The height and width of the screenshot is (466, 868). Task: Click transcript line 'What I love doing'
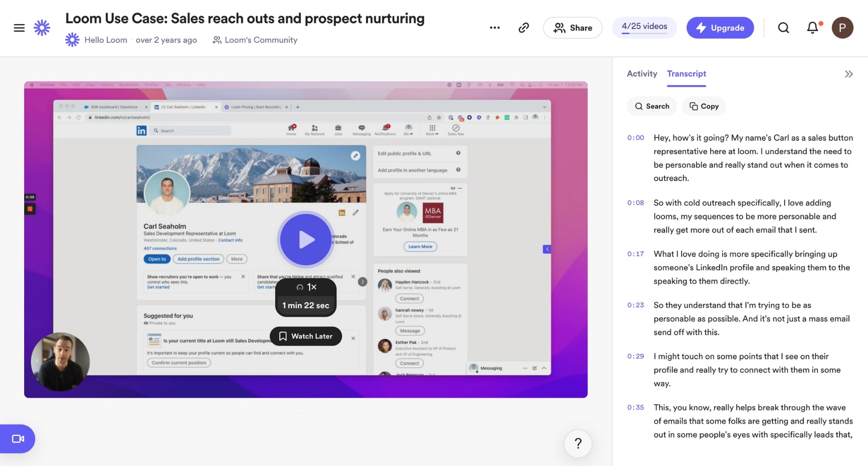[752, 267]
